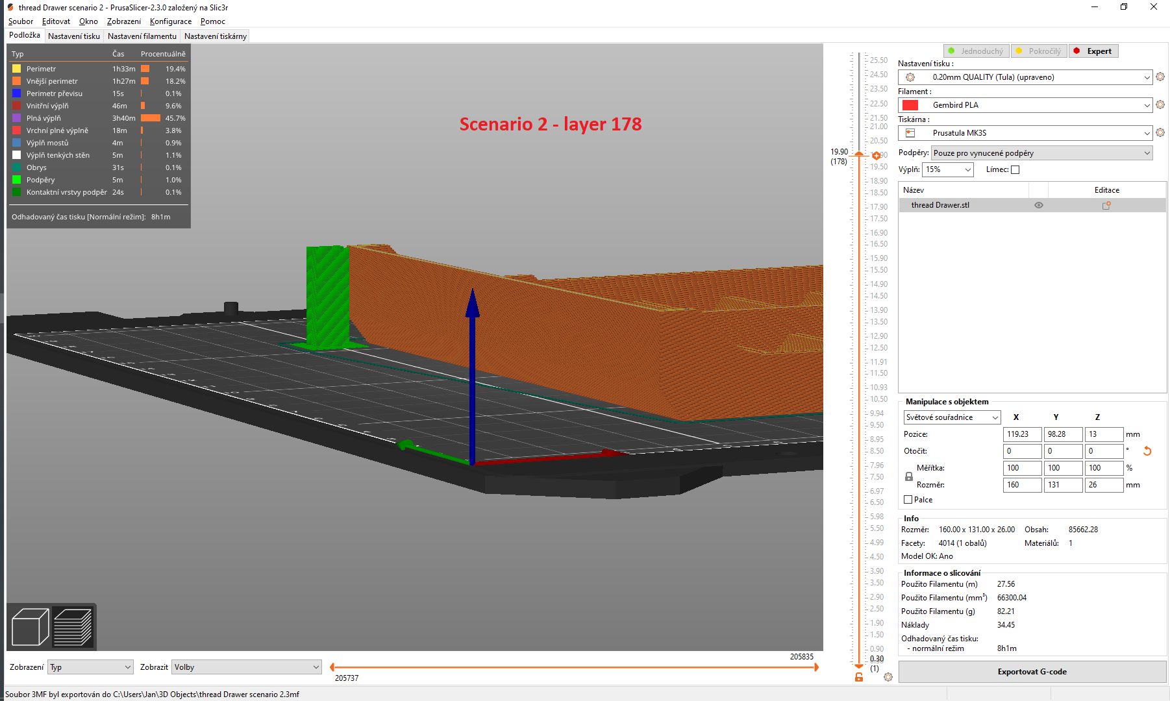Image resolution: width=1170 pixels, height=701 pixels.
Task: Open print settings gear next to 0.20mm QUALITY
Action: pyautogui.click(x=1161, y=77)
